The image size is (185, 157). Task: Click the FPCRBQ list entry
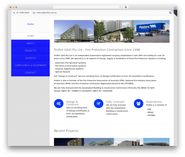coord(151,115)
